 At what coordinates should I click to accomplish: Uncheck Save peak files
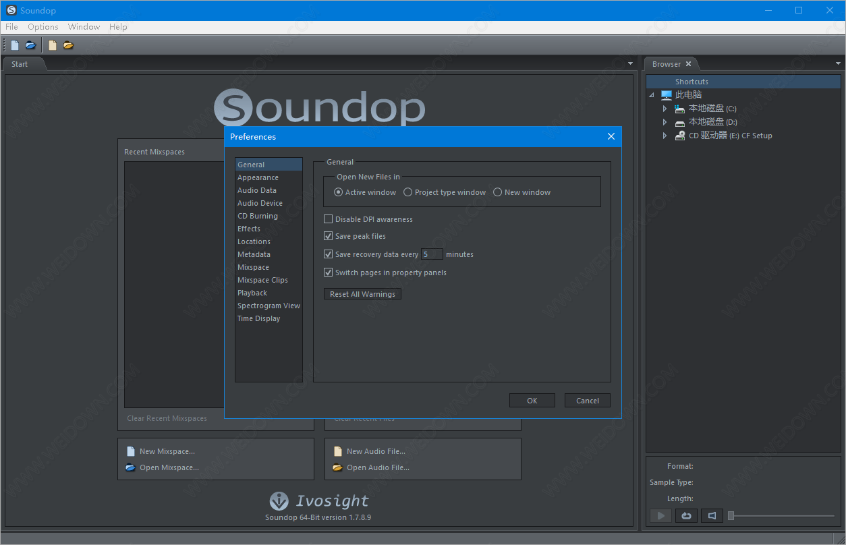329,236
